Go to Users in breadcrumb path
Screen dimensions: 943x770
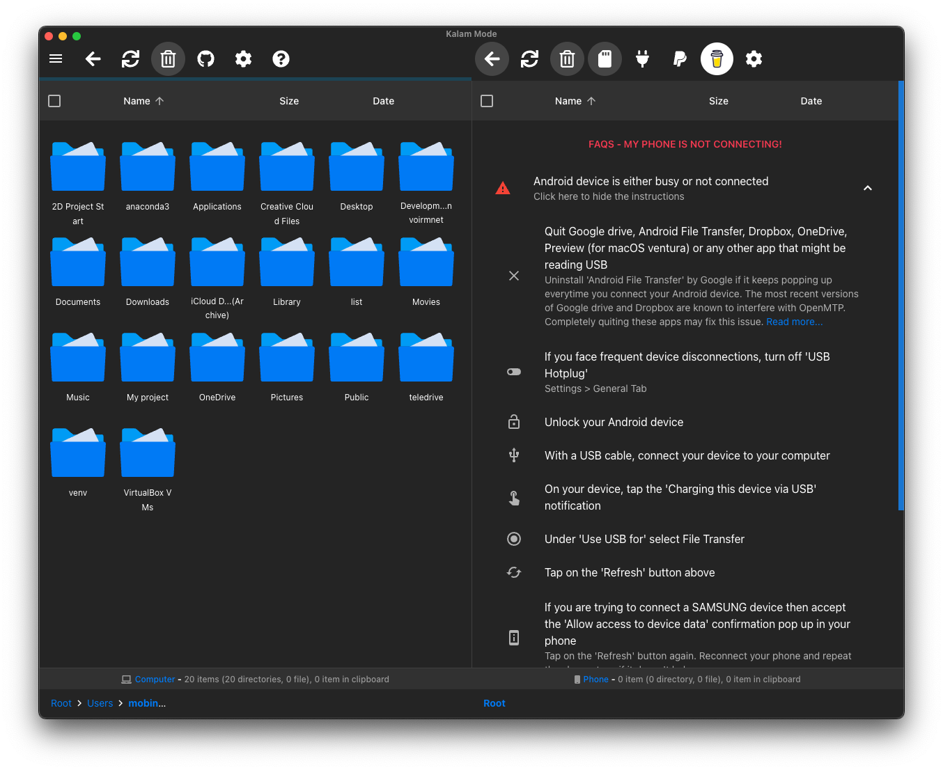pyautogui.click(x=100, y=703)
